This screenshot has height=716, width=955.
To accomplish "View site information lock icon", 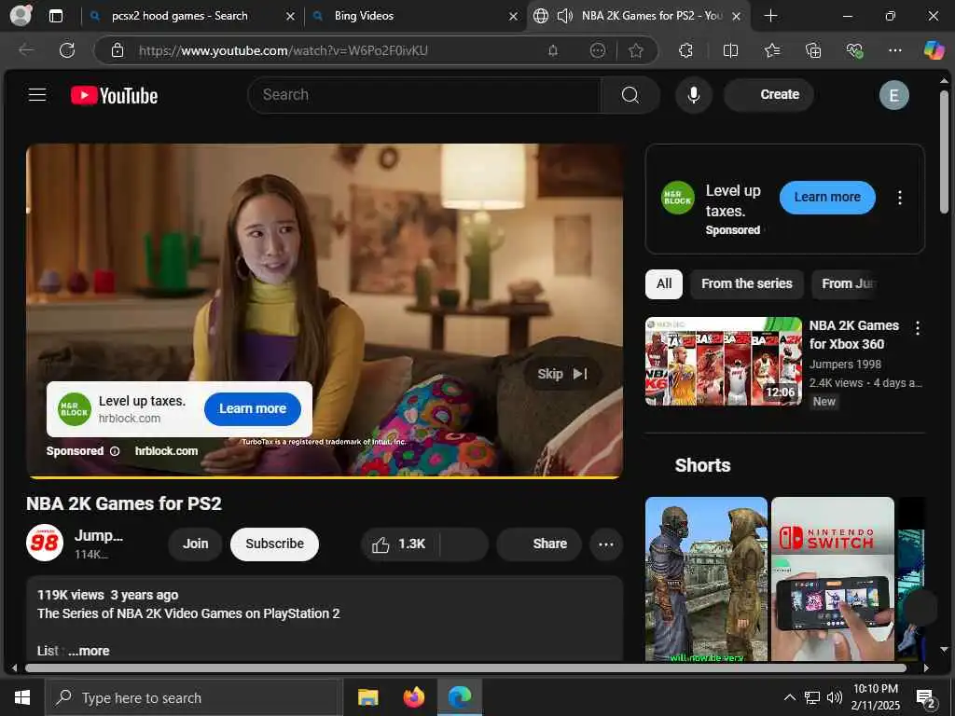I will (x=118, y=50).
